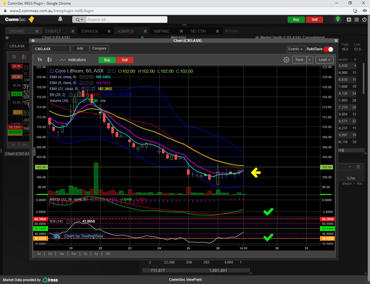
Task: Open chart settings gear icon
Action: (286, 60)
